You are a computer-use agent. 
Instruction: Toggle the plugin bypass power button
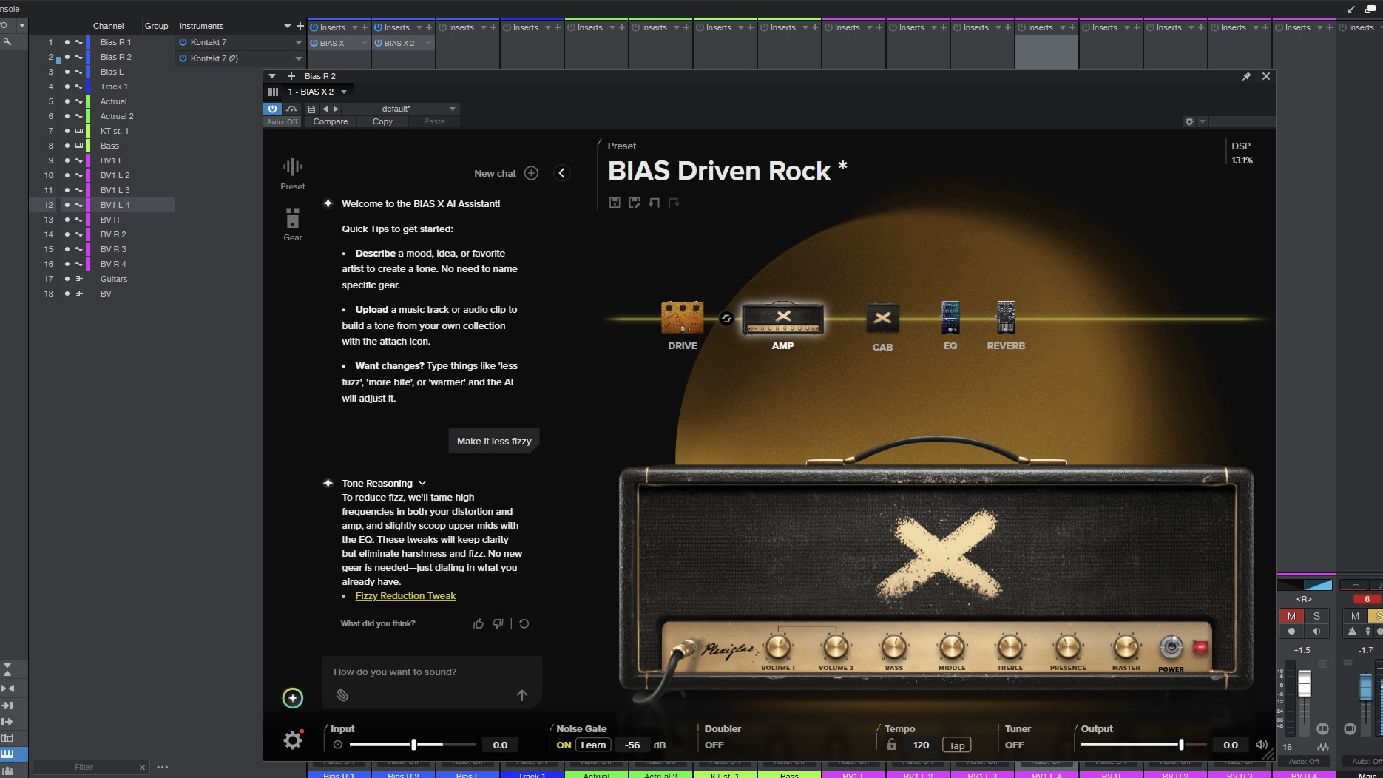(272, 109)
